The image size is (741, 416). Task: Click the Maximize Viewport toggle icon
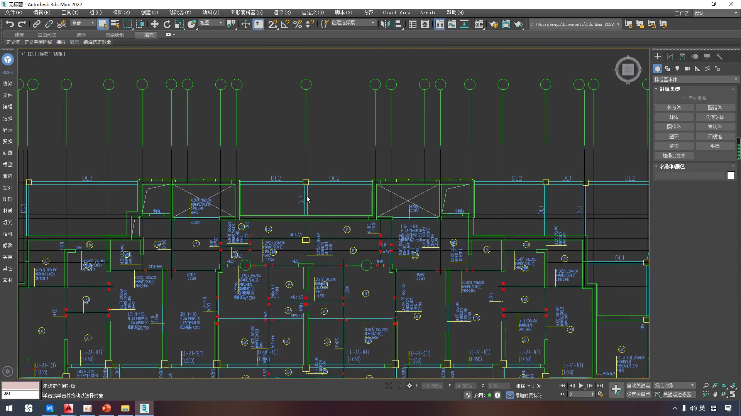pyautogui.click(x=733, y=394)
